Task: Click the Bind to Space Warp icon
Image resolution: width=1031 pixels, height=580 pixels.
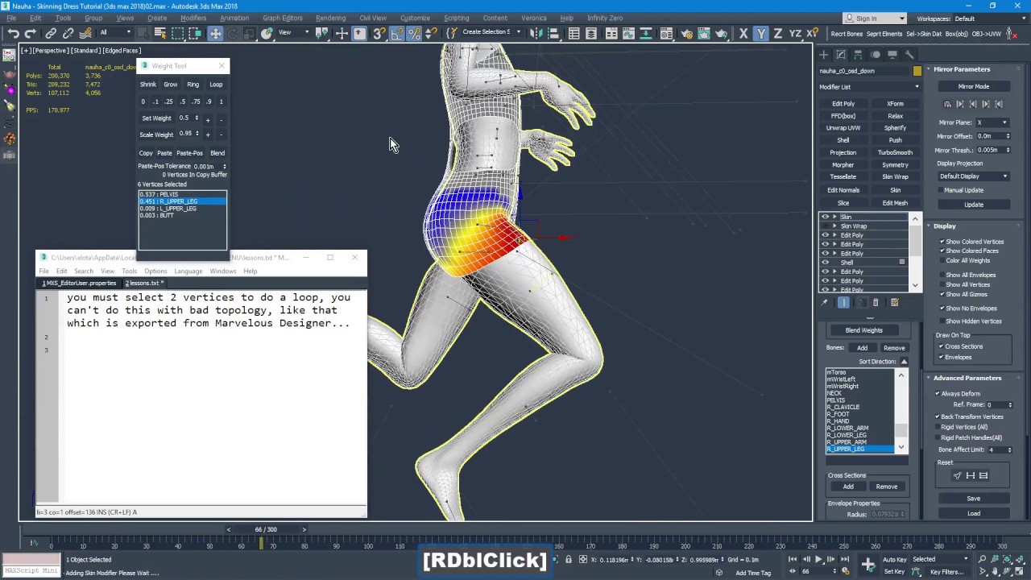Action: (x=85, y=33)
